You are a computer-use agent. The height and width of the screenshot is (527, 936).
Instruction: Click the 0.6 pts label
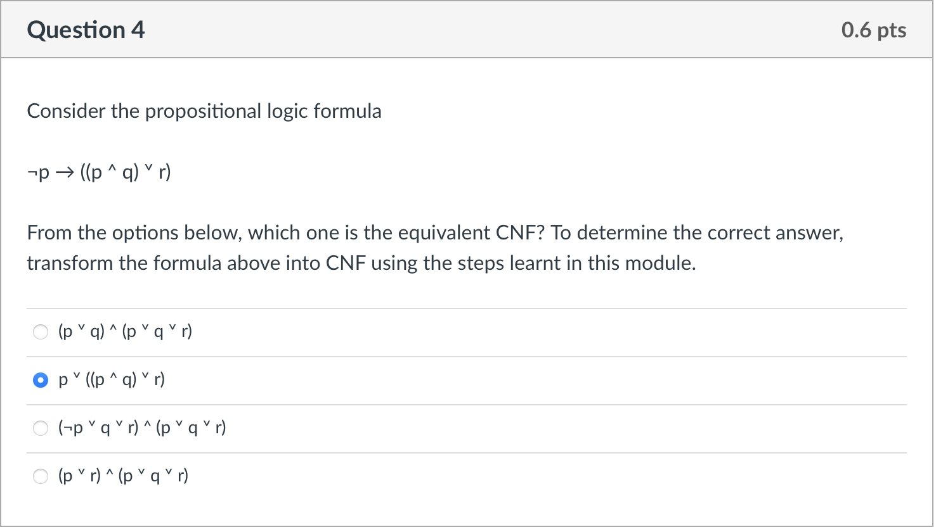pos(873,29)
